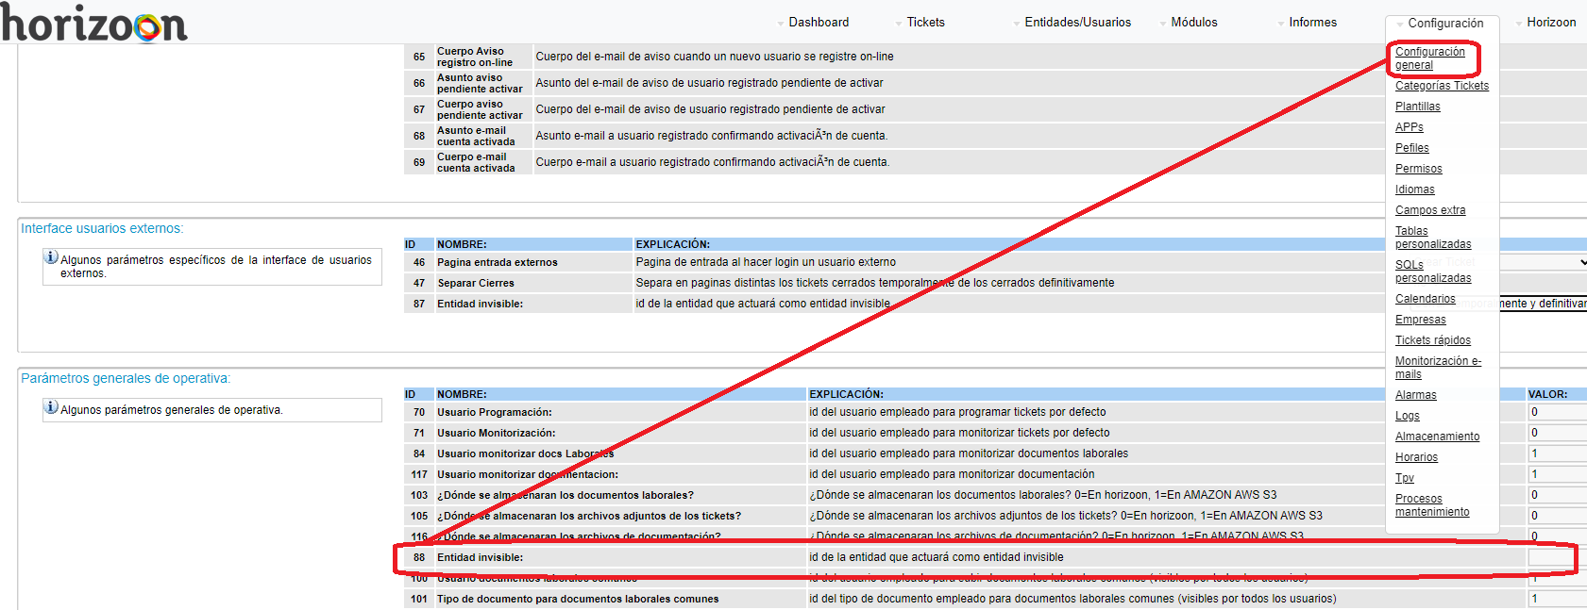Open Procesos mantenimiento link
Screen dimensions: 1587x610
pyautogui.click(x=1431, y=505)
